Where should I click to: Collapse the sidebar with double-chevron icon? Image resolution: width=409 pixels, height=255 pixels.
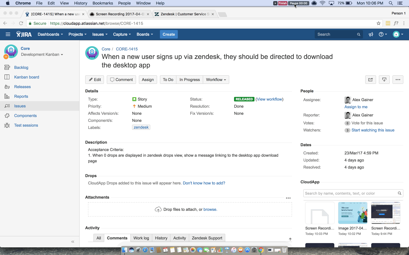tap(73, 242)
